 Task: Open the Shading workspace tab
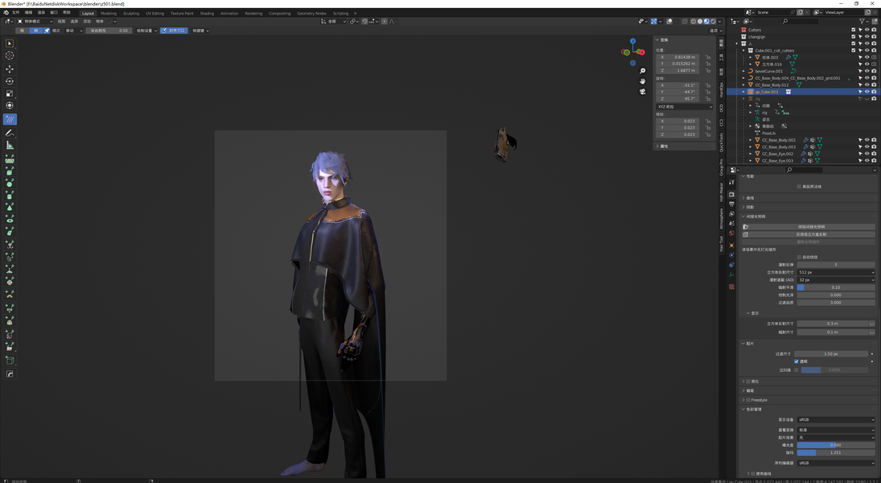[x=207, y=13]
